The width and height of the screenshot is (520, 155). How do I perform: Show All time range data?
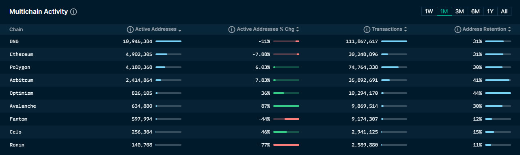[504, 11]
